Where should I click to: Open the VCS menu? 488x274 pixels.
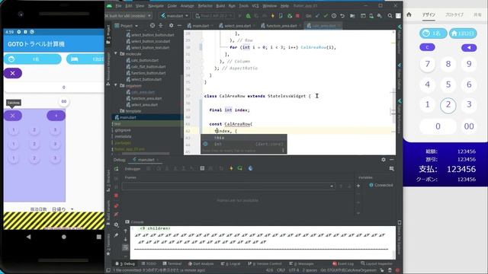point(255,6)
